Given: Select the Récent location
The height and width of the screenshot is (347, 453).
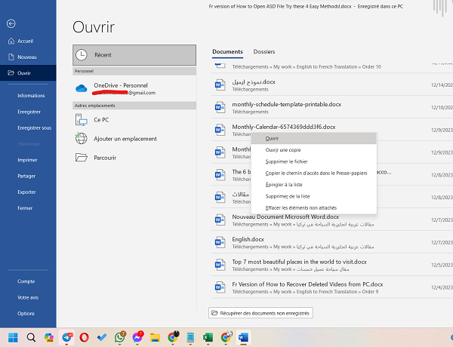Looking at the screenshot, I should pyautogui.click(x=134, y=55).
